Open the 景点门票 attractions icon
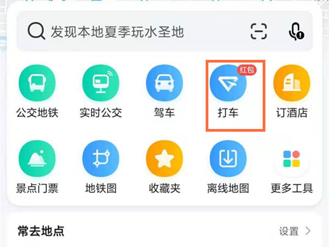This screenshot has height=247, width=329. pos(37,159)
